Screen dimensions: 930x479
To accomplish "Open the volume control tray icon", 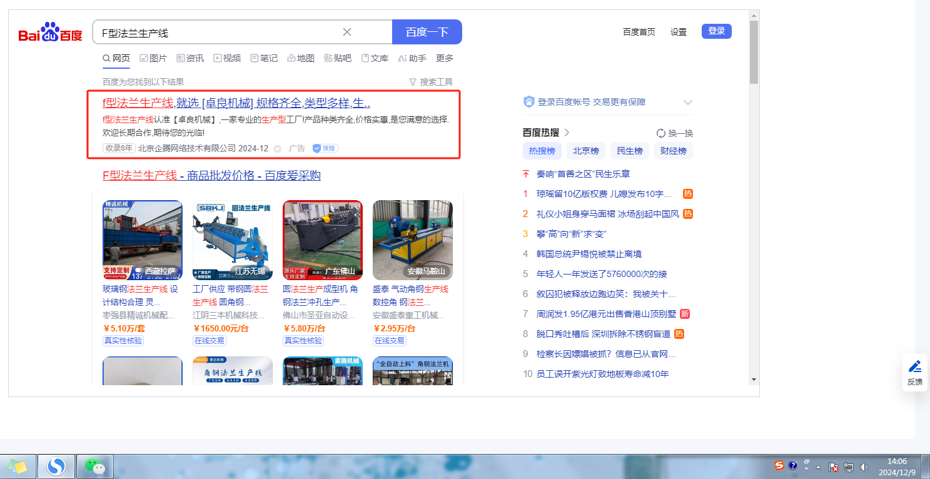I will click(864, 466).
